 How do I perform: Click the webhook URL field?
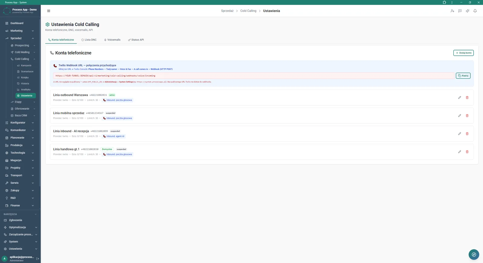pos(254,76)
